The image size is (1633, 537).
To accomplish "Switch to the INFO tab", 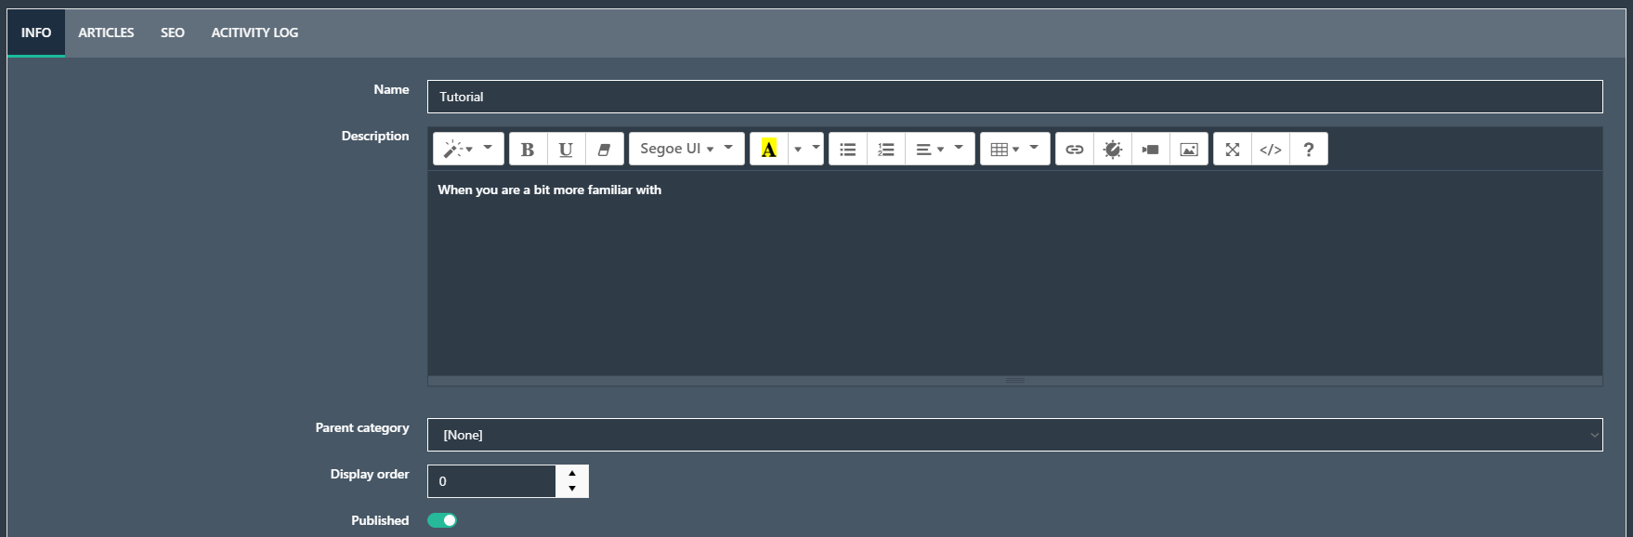I will 36,33.
